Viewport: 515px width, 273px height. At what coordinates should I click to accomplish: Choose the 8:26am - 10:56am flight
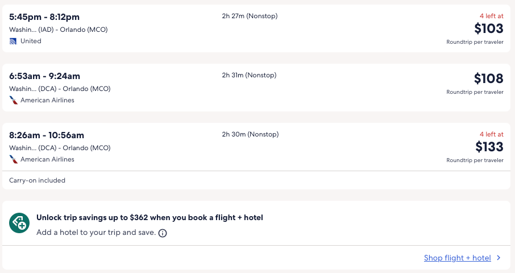tap(47, 135)
